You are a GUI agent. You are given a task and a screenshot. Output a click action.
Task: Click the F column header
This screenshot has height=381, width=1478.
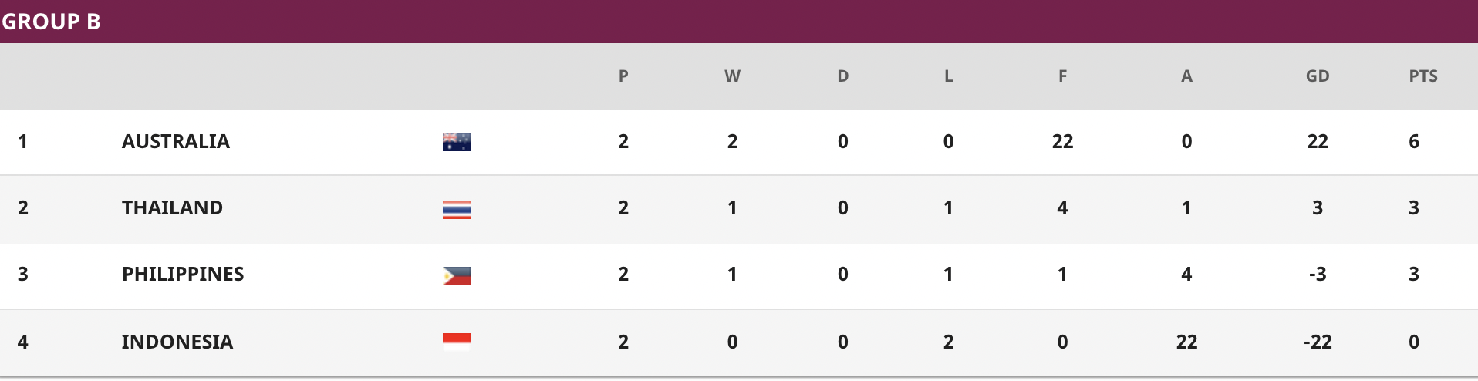1062,76
